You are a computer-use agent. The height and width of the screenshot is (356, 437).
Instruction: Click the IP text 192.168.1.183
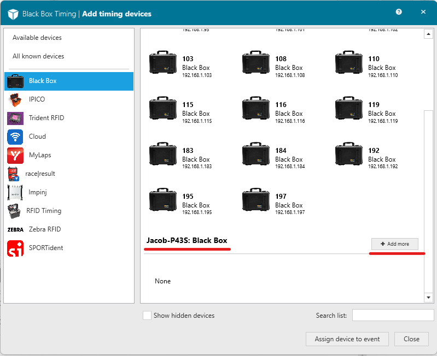[x=197, y=167]
